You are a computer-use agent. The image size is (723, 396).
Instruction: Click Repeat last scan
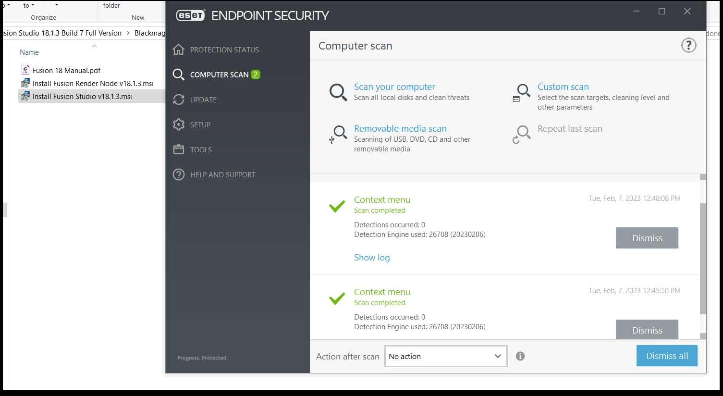coord(570,129)
